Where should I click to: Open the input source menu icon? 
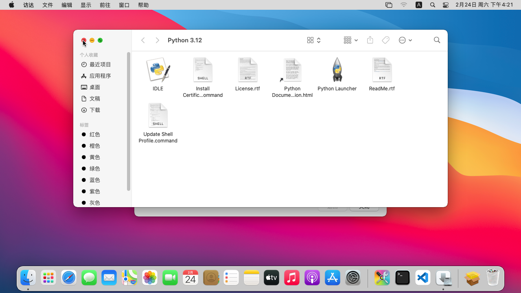(x=418, y=5)
